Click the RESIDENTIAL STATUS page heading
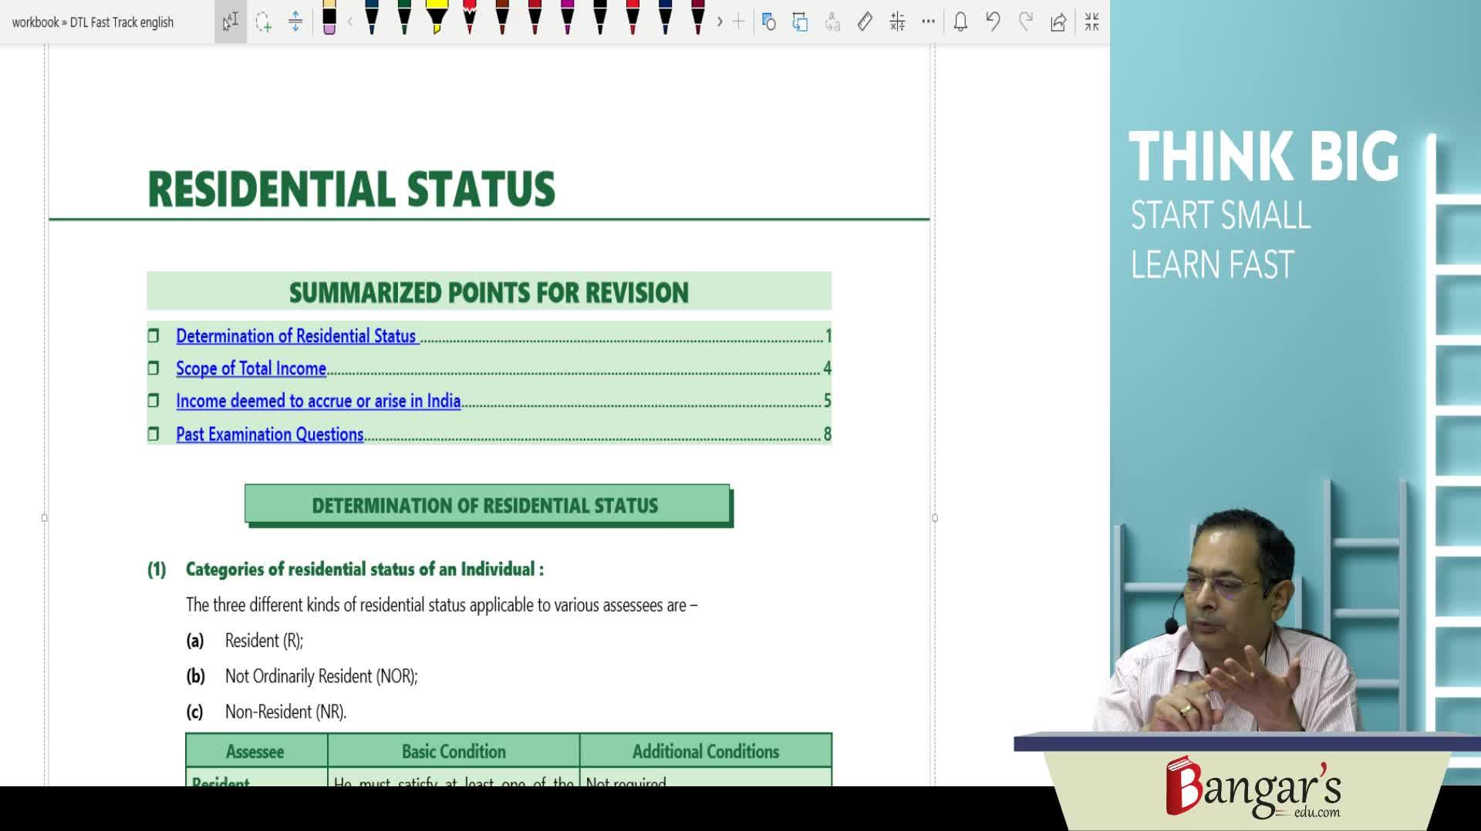This screenshot has height=831, width=1481. (x=351, y=190)
